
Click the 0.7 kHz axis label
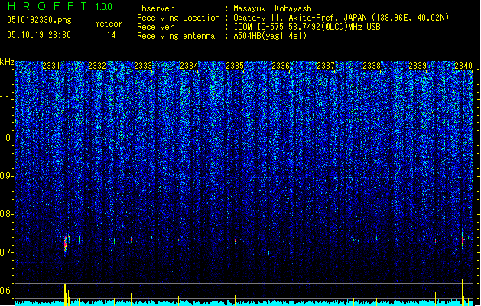click(x=7, y=252)
